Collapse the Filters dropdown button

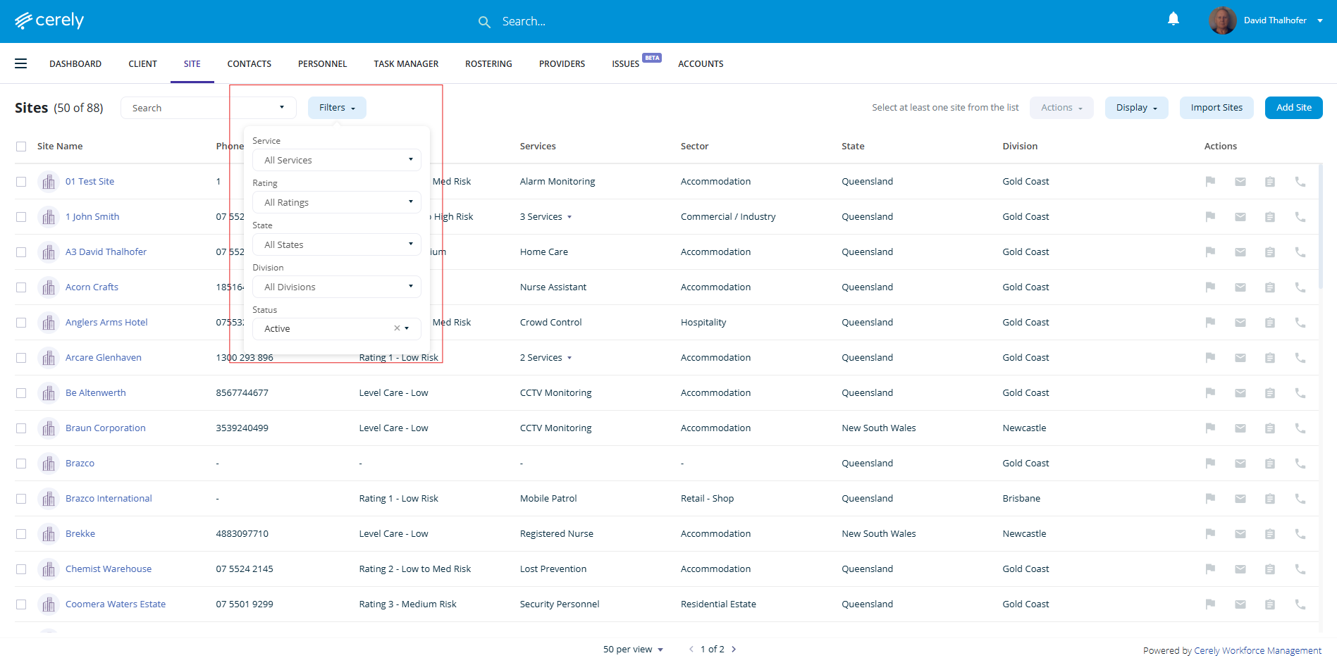[x=337, y=108]
